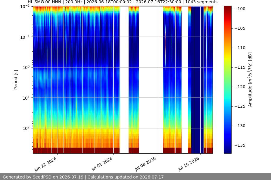Screen dimensions: 271x180
Task: Click the 10^-2 period tick label
Action: tap(25, 7)
